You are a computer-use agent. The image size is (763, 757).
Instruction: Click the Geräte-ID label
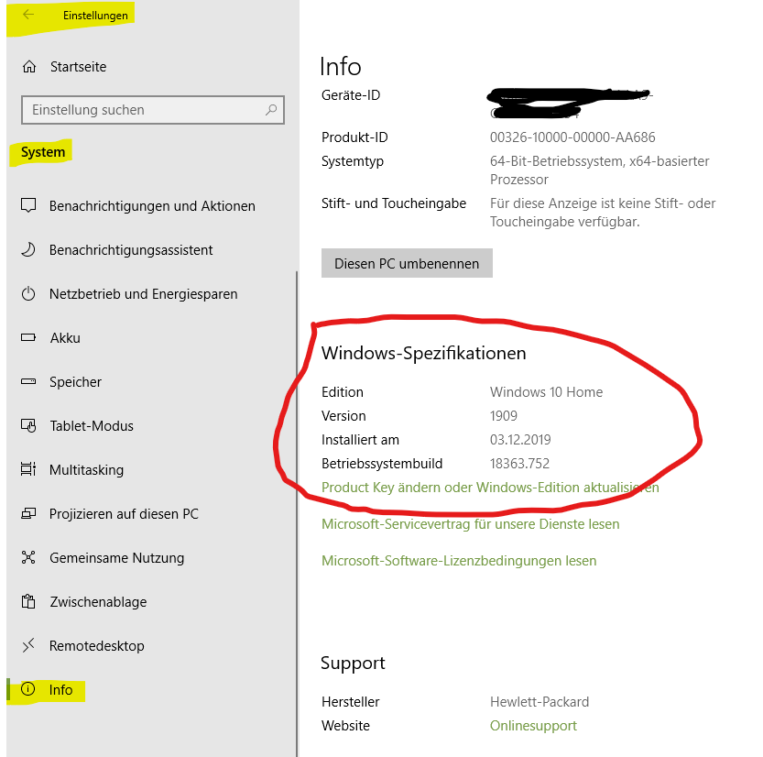point(351,95)
